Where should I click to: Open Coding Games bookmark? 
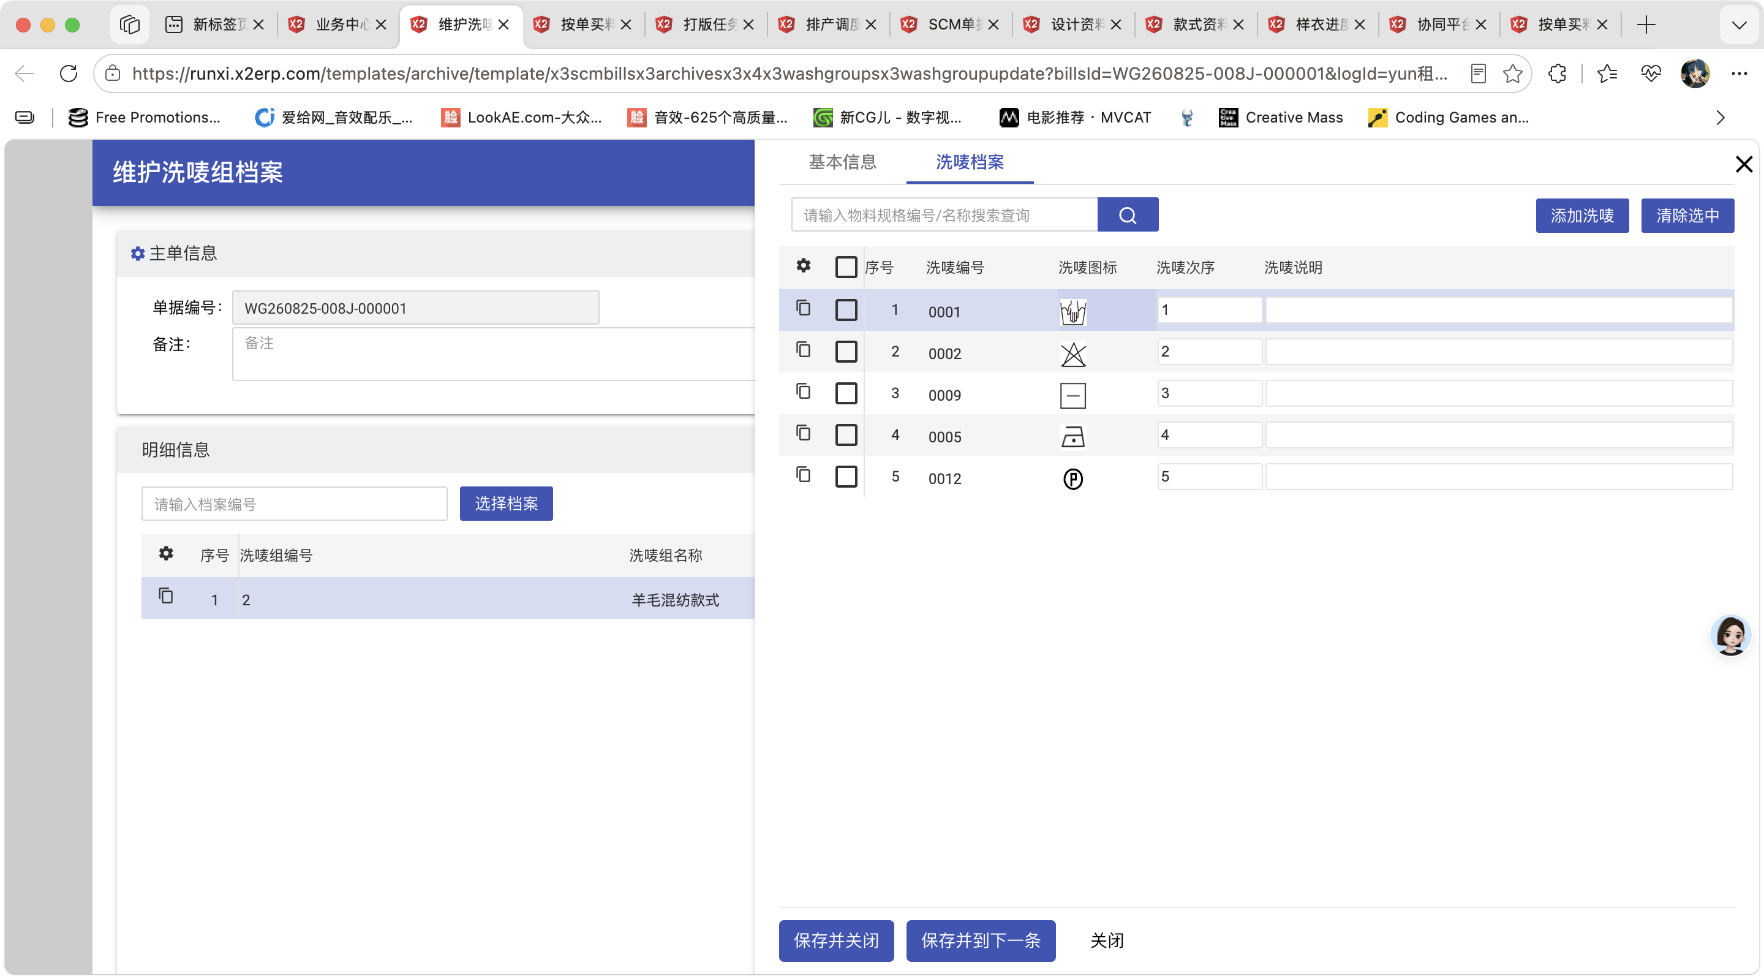1449,118
